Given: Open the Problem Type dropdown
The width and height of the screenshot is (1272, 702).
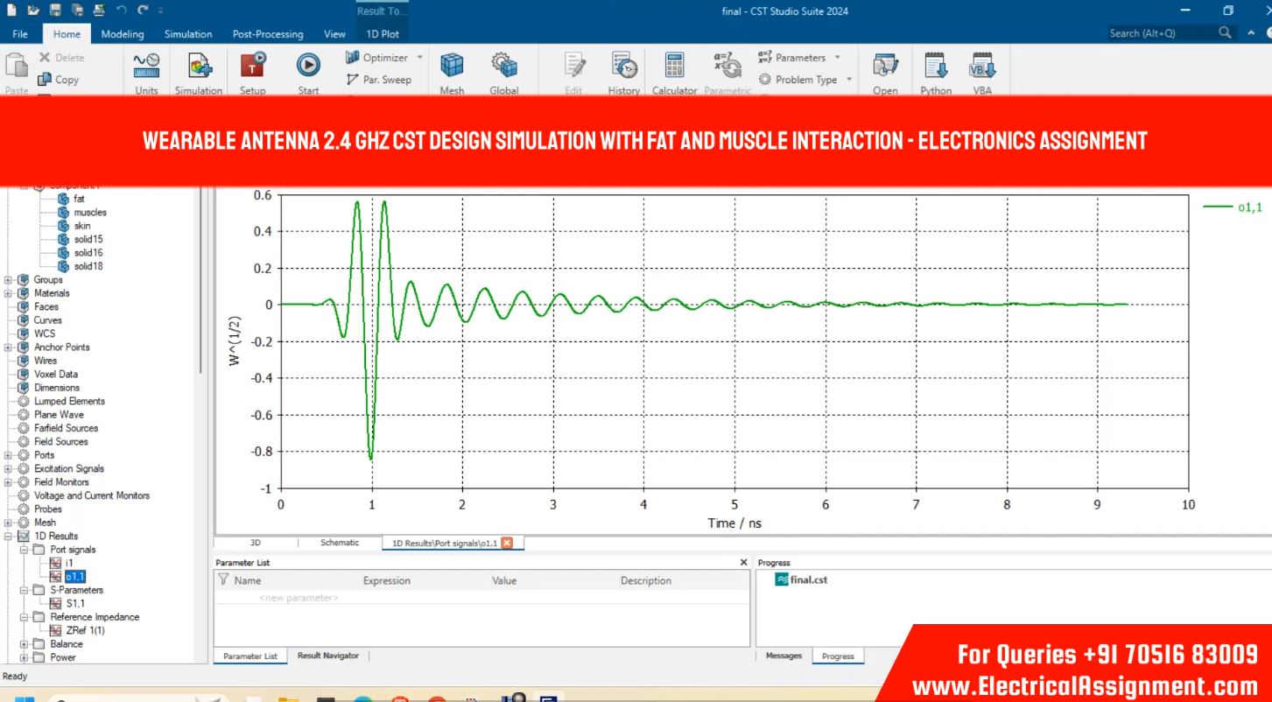Looking at the screenshot, I should coord(848,80).
